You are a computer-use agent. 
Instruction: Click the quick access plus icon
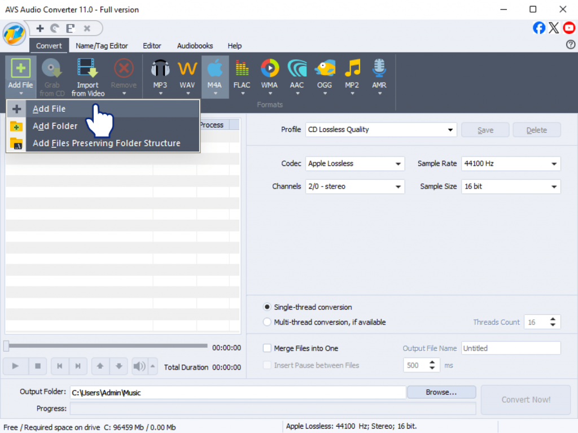[40, 28]
